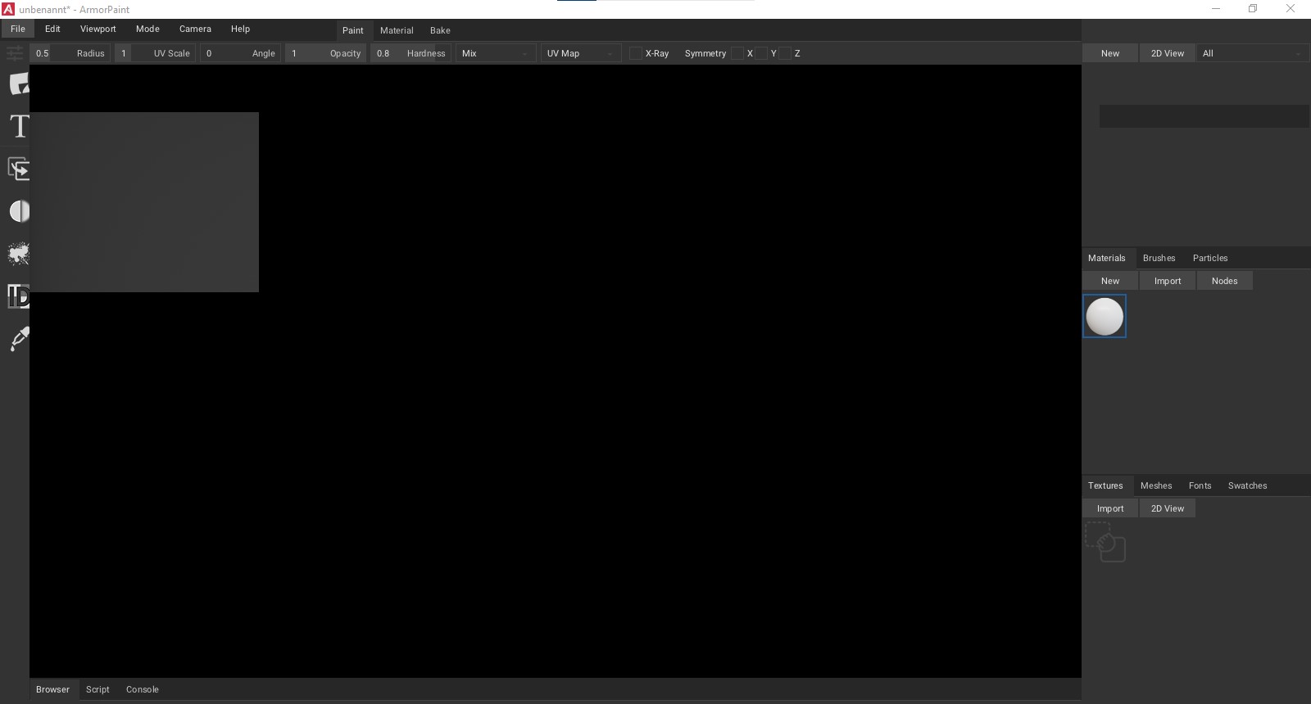Image resolution: width=1311 pixels, height=704 pixels.
Task: Click New layer button at top right
Action: 1110,53
